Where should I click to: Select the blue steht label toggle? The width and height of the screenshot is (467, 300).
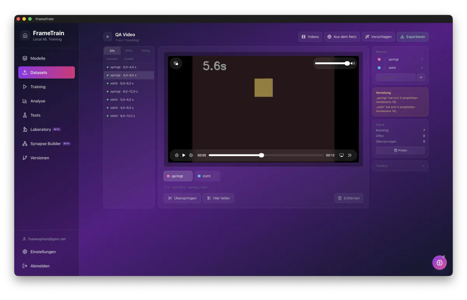tap(207, 176)
